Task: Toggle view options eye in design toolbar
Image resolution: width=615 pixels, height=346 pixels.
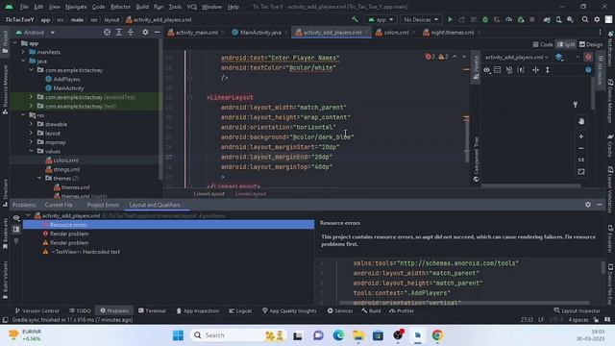Action: tap(487, 70)
